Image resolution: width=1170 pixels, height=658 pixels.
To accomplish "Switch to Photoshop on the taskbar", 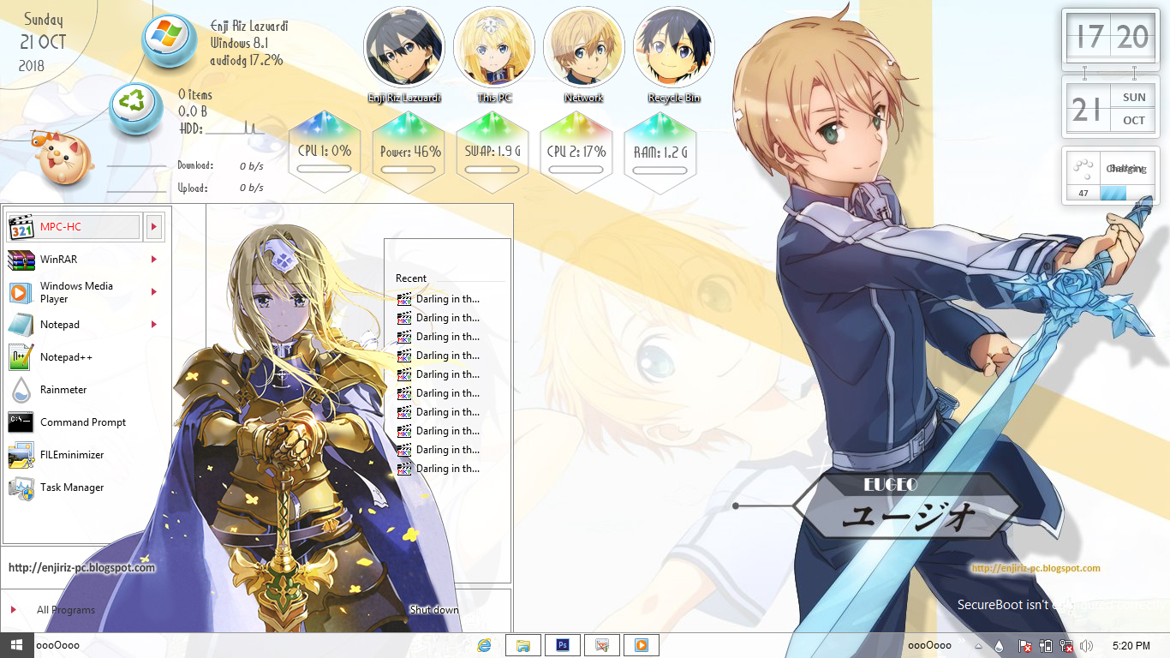I will (x=563, y=645).
